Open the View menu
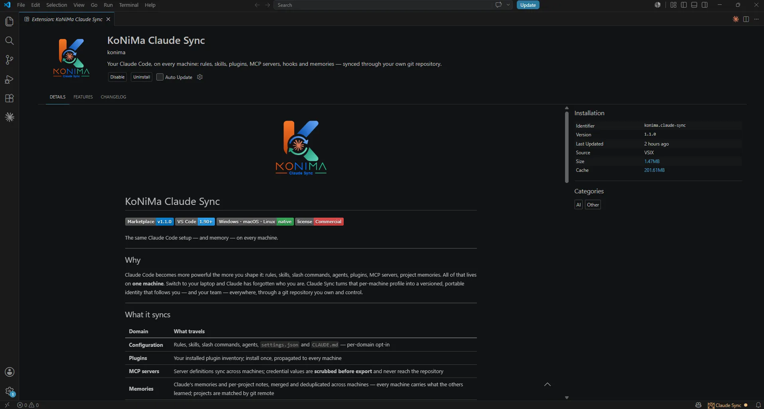This screenshot has width=764, height=409. click(x=79, y=5)
